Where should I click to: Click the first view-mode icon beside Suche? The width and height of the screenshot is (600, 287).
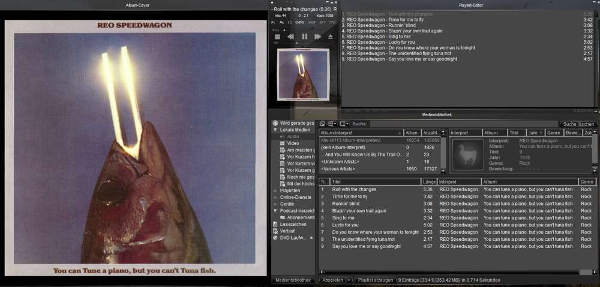pos(322,123)
